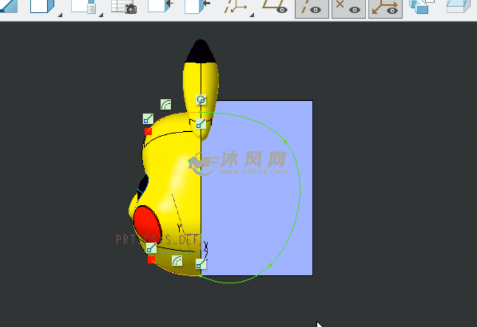Expand the Saved Orientations dropdown arrow
The image size is (477, 327).
click(x=60, y=14)
